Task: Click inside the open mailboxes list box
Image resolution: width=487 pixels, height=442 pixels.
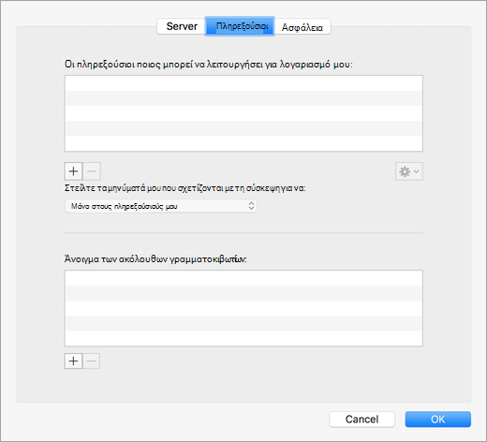Action: (243, 308)
